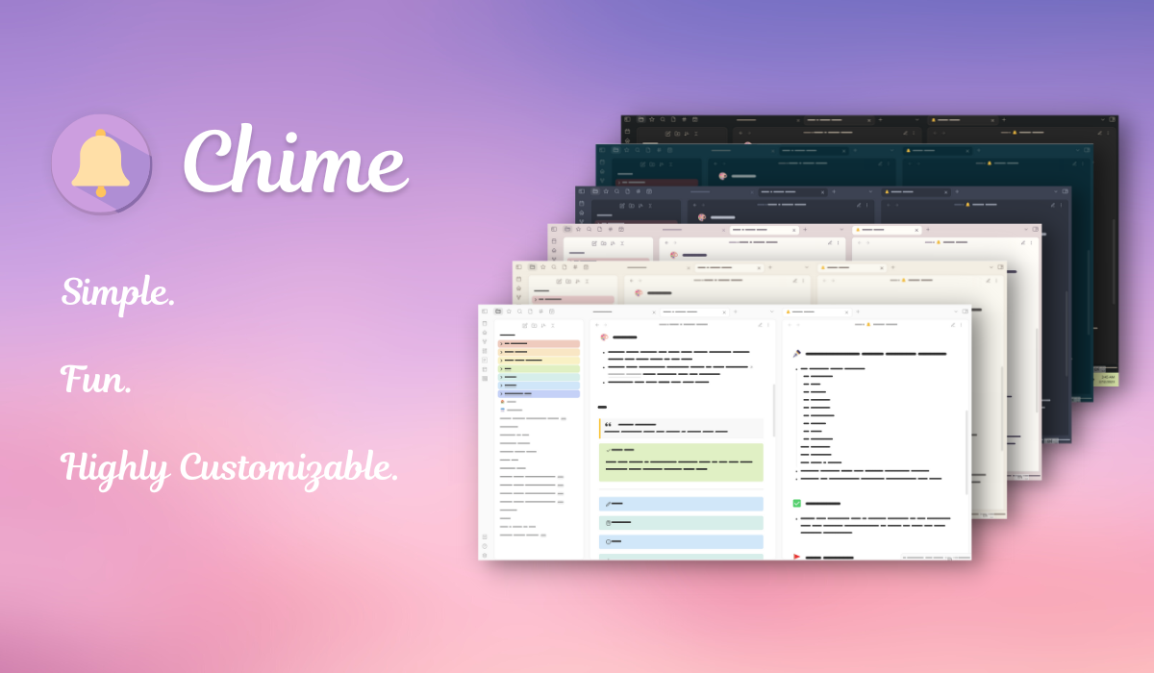Open tags hash tab in dark teal window
The width and height of the screenshot is (1154, 673).
659,150
